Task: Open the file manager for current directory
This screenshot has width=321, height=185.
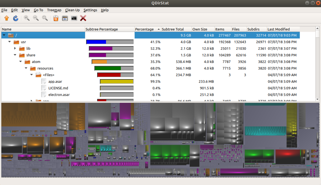Action: tap(65, 18)
